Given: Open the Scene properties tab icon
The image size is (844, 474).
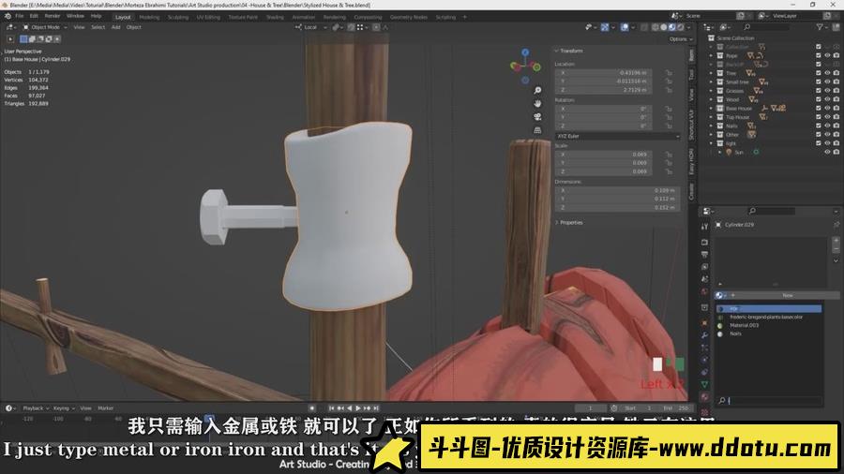Looking at the screenshot, I should 704,279.
